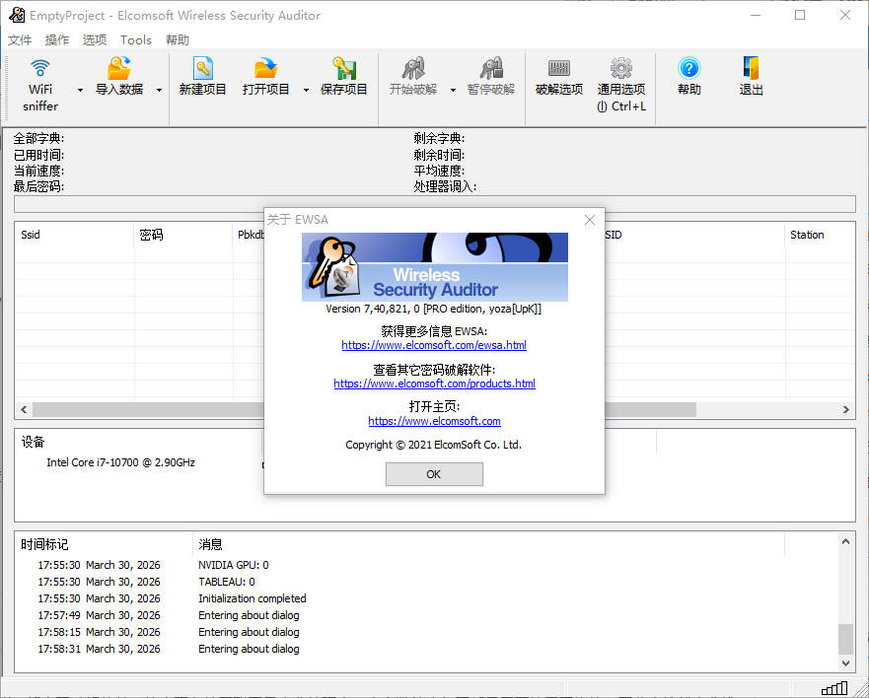This screenshot has height=698, width=869.
Task: Expand the 开始破解 dropdown arrow
Action: [x=453, y=90]
